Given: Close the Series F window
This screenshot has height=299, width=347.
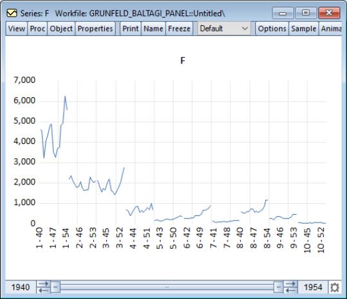Looking at the screenshot, I should (329, 13).
